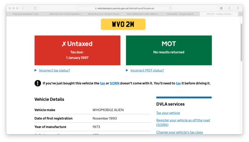This screenshot has width=249, height=142.
Task: Click the WHOMOBILE ALIEN vehicle make value
Action: click(108, 110)
